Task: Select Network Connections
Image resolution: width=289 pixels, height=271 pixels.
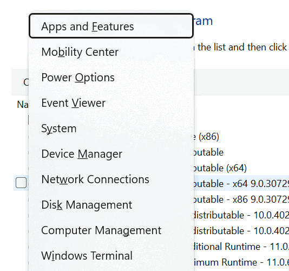Action: click(111, 179)
